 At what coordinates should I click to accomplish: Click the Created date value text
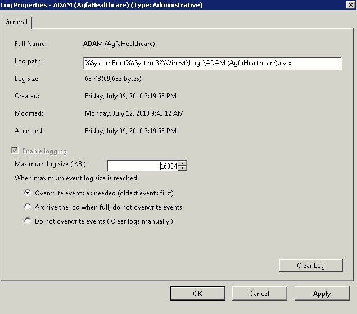(x=130, y=96)
